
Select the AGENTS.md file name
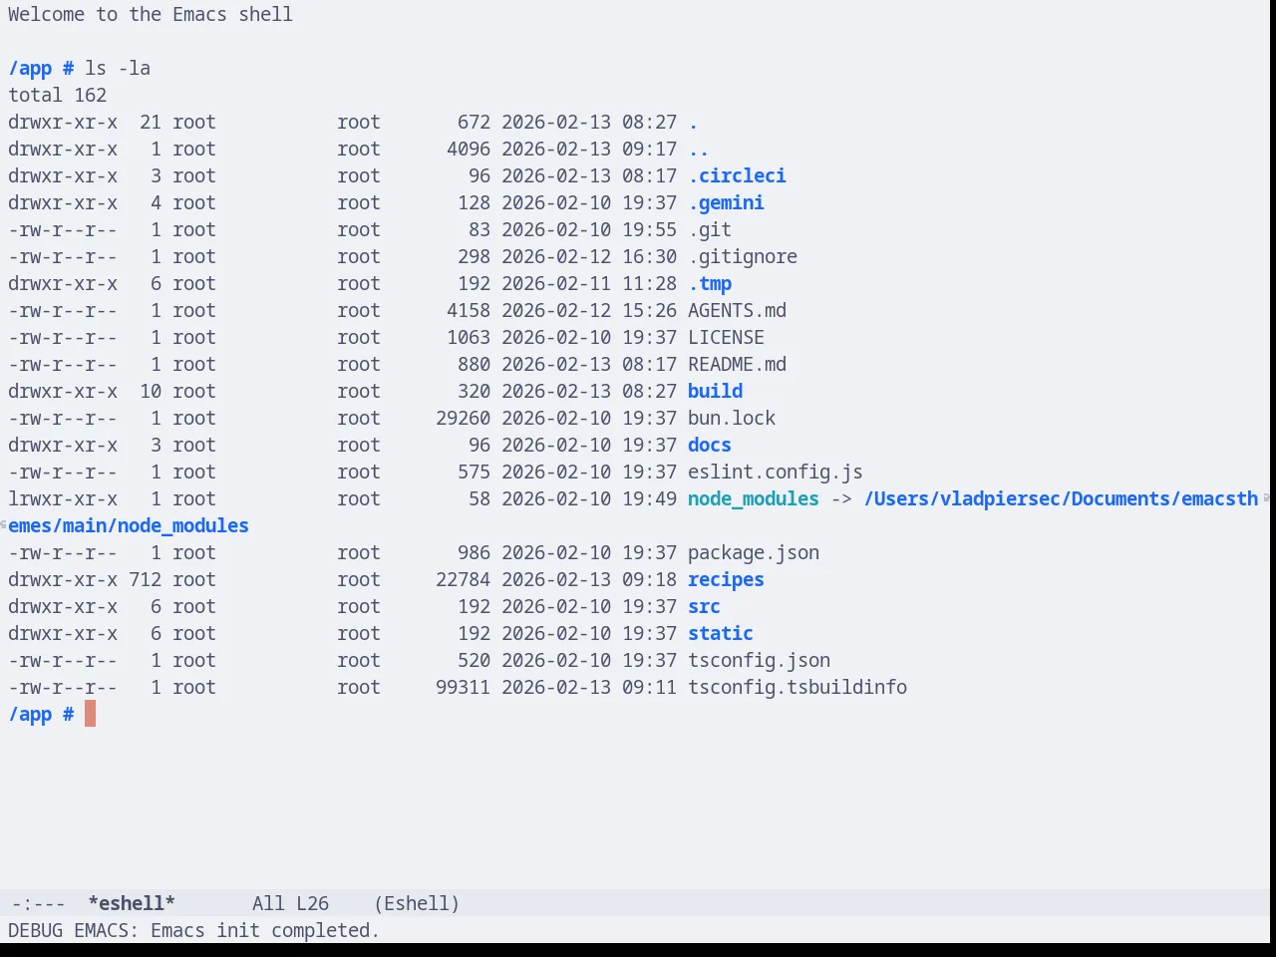(737, 310)
